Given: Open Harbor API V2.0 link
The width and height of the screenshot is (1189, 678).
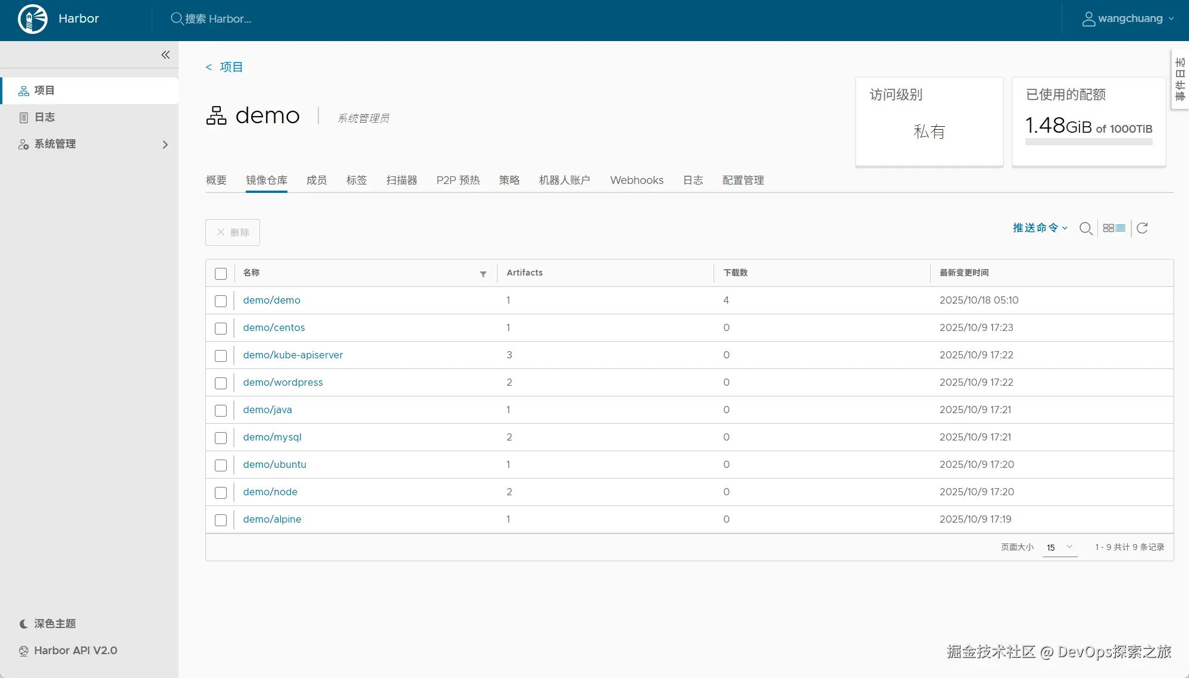Looking at the screenshot, I should click(75, 651).
